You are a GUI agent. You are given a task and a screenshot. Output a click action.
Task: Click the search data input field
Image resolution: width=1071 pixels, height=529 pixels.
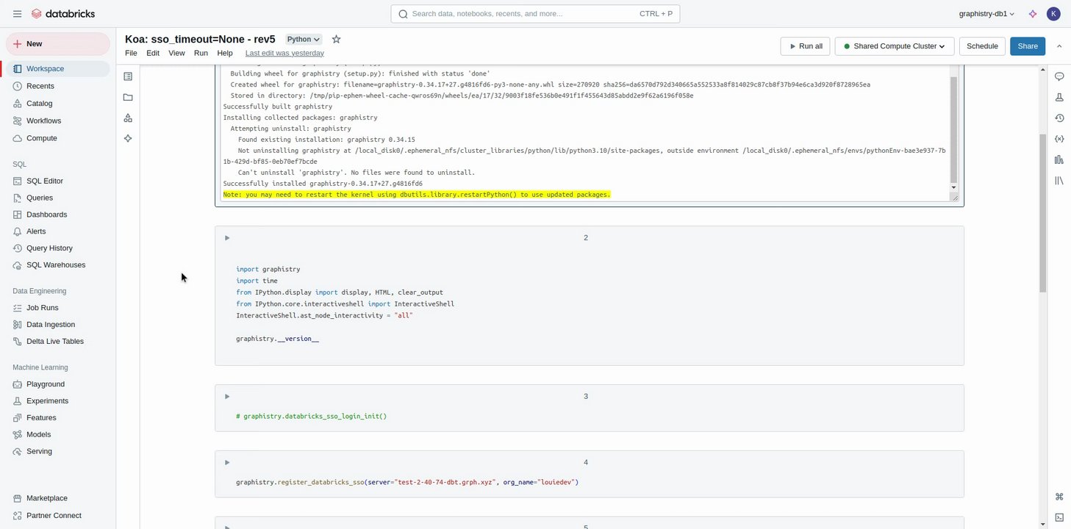535,14
